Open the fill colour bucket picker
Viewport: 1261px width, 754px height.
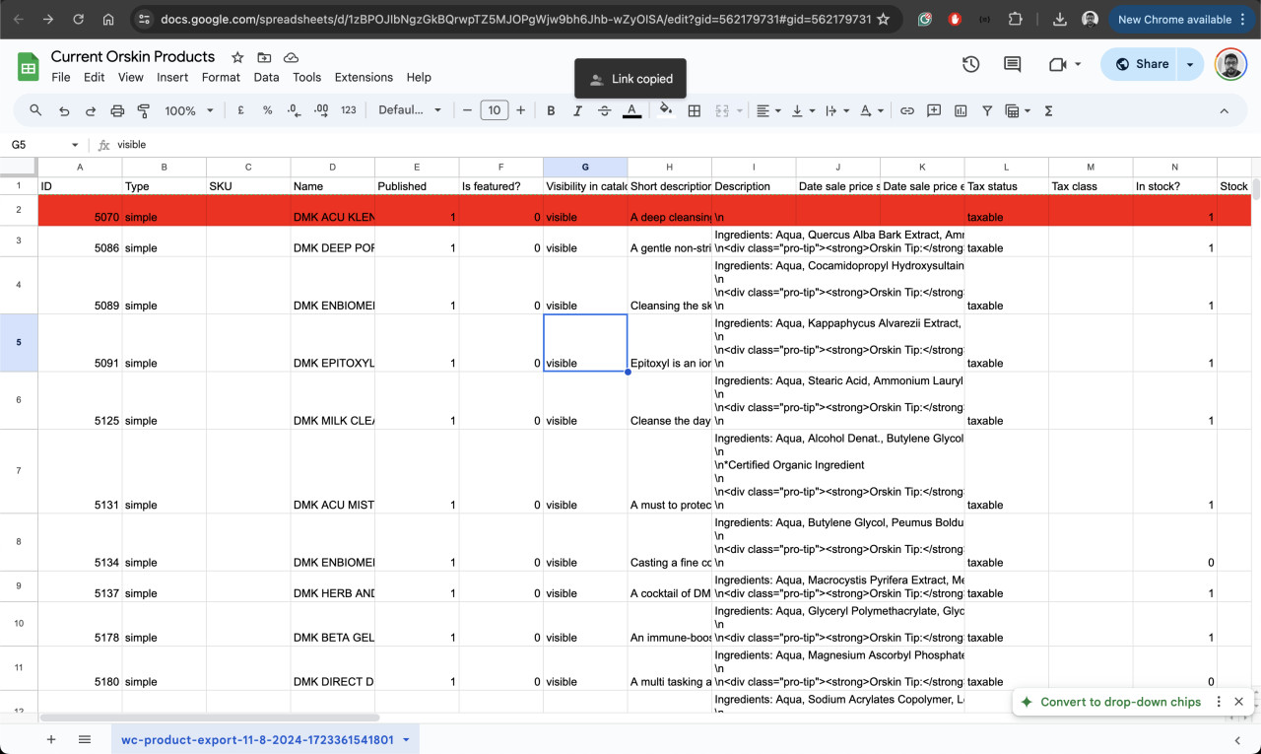(x=666, y=110)
